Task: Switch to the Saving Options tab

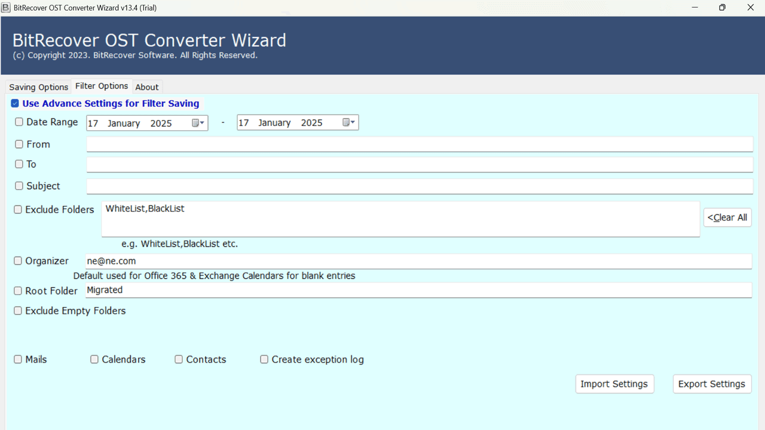Action: point(39,87)
